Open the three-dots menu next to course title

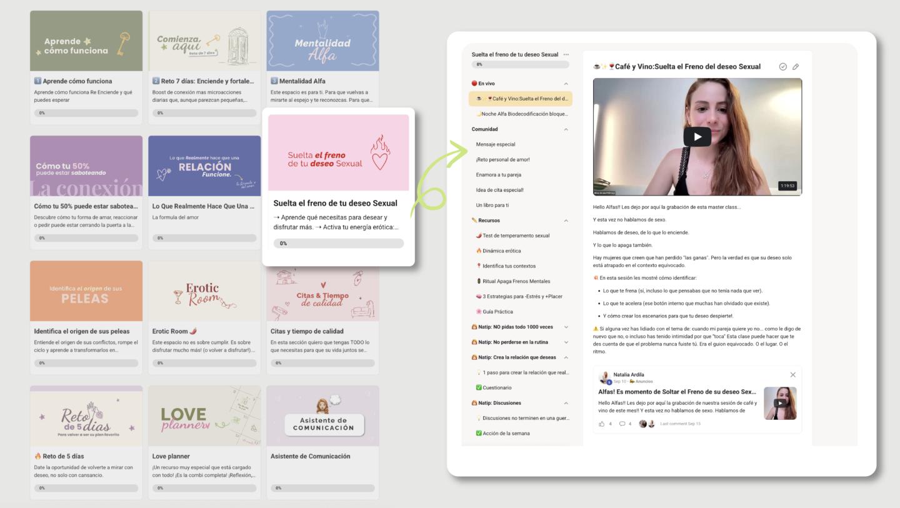click(566, 54)
